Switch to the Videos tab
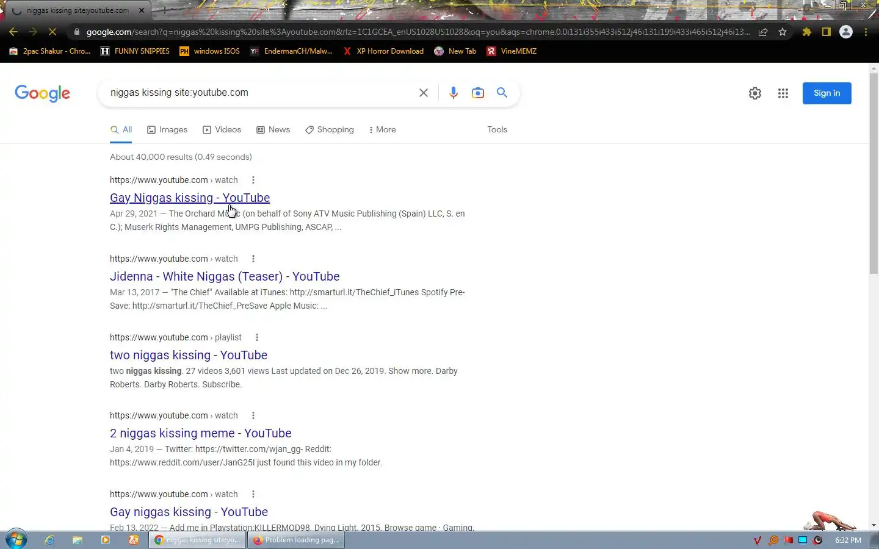This screenshot has width=879, height=549. (222, 130)
